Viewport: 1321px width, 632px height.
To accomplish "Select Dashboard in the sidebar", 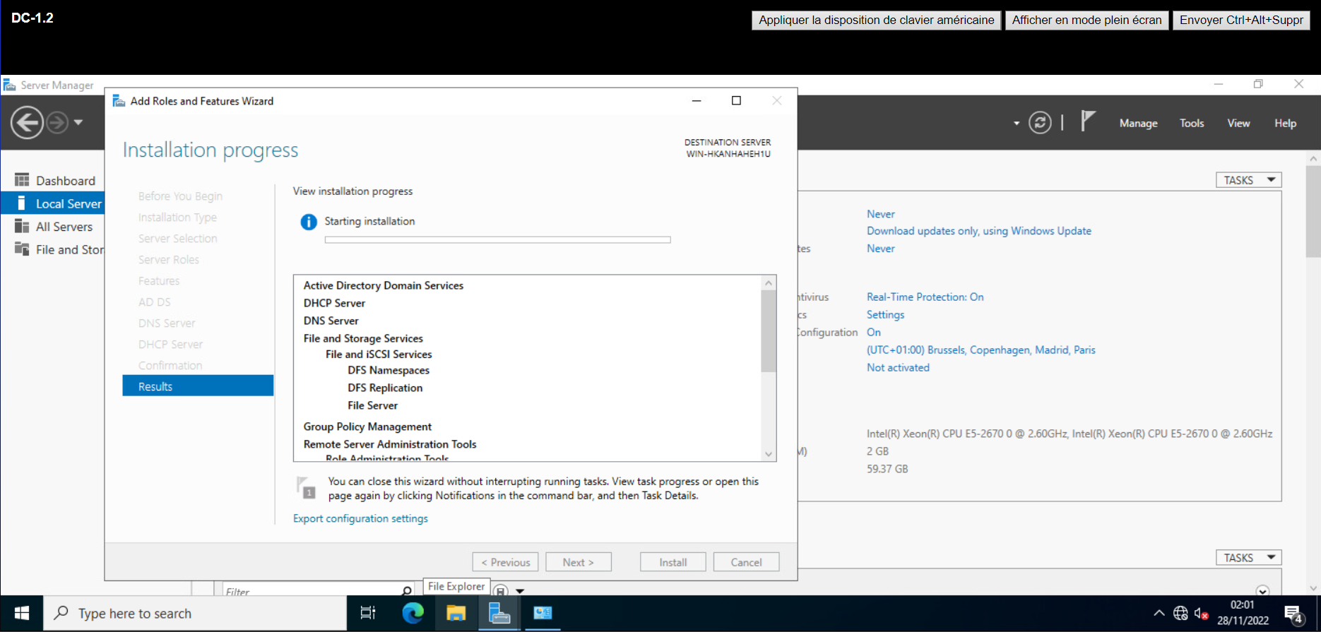I will (53, 181).
